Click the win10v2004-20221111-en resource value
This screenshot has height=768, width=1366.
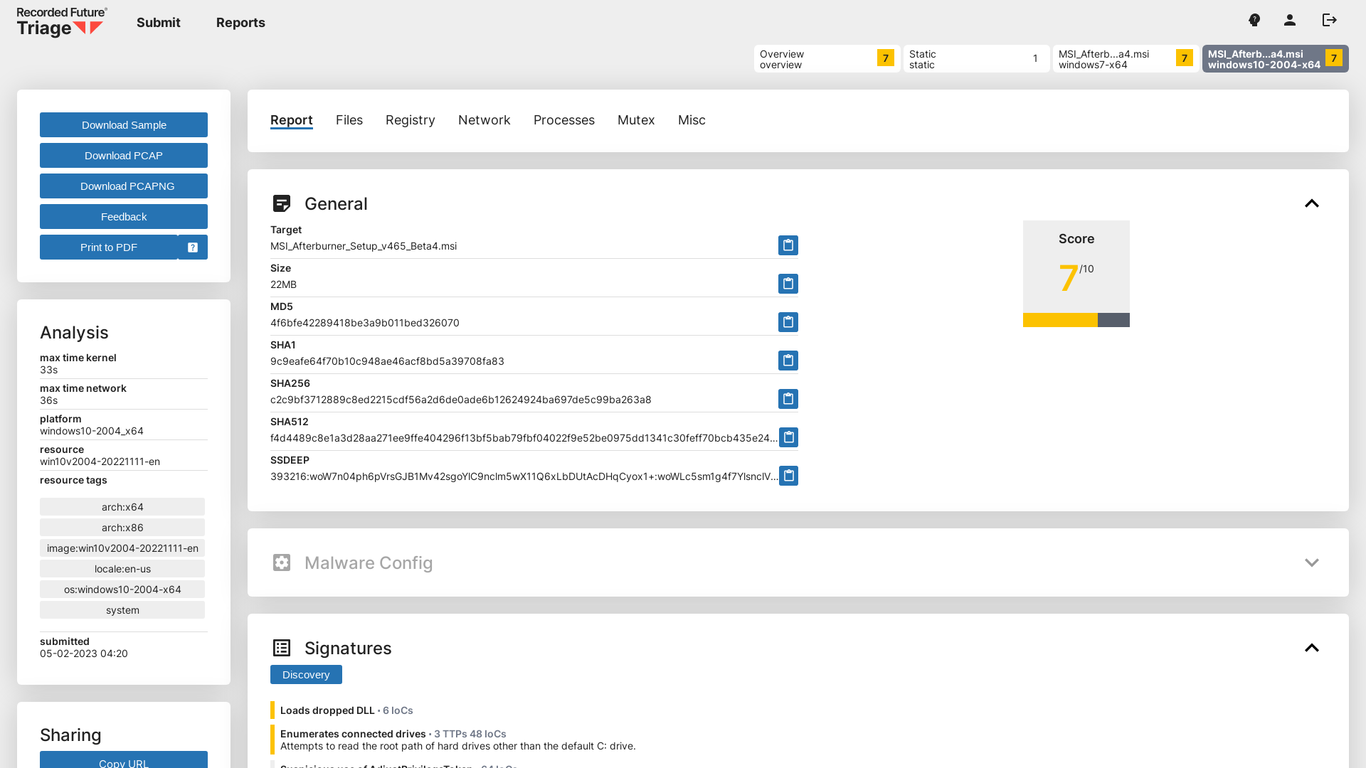click(x=100, y=462)
